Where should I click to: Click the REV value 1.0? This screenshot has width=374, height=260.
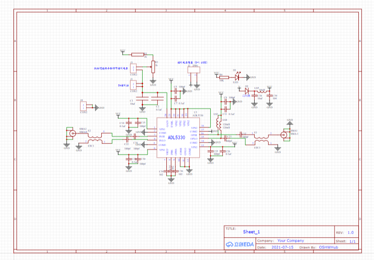(350, 233)
